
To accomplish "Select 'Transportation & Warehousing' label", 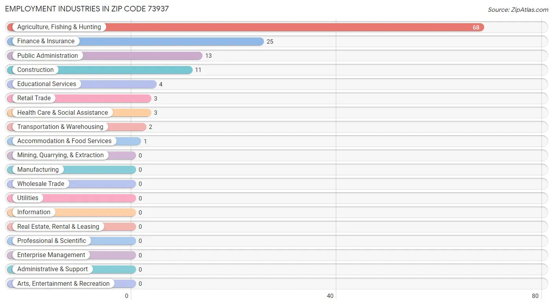I will tap(60, 127).
